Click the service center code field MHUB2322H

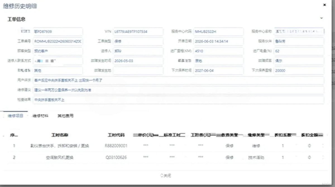(x=218, y=32)
